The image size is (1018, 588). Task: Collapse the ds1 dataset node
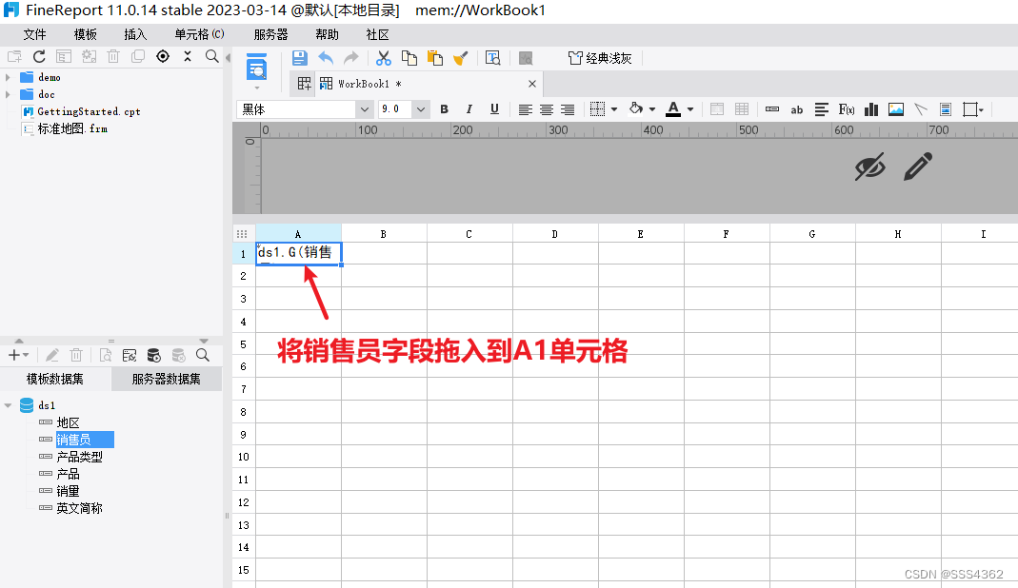[8, 405]
